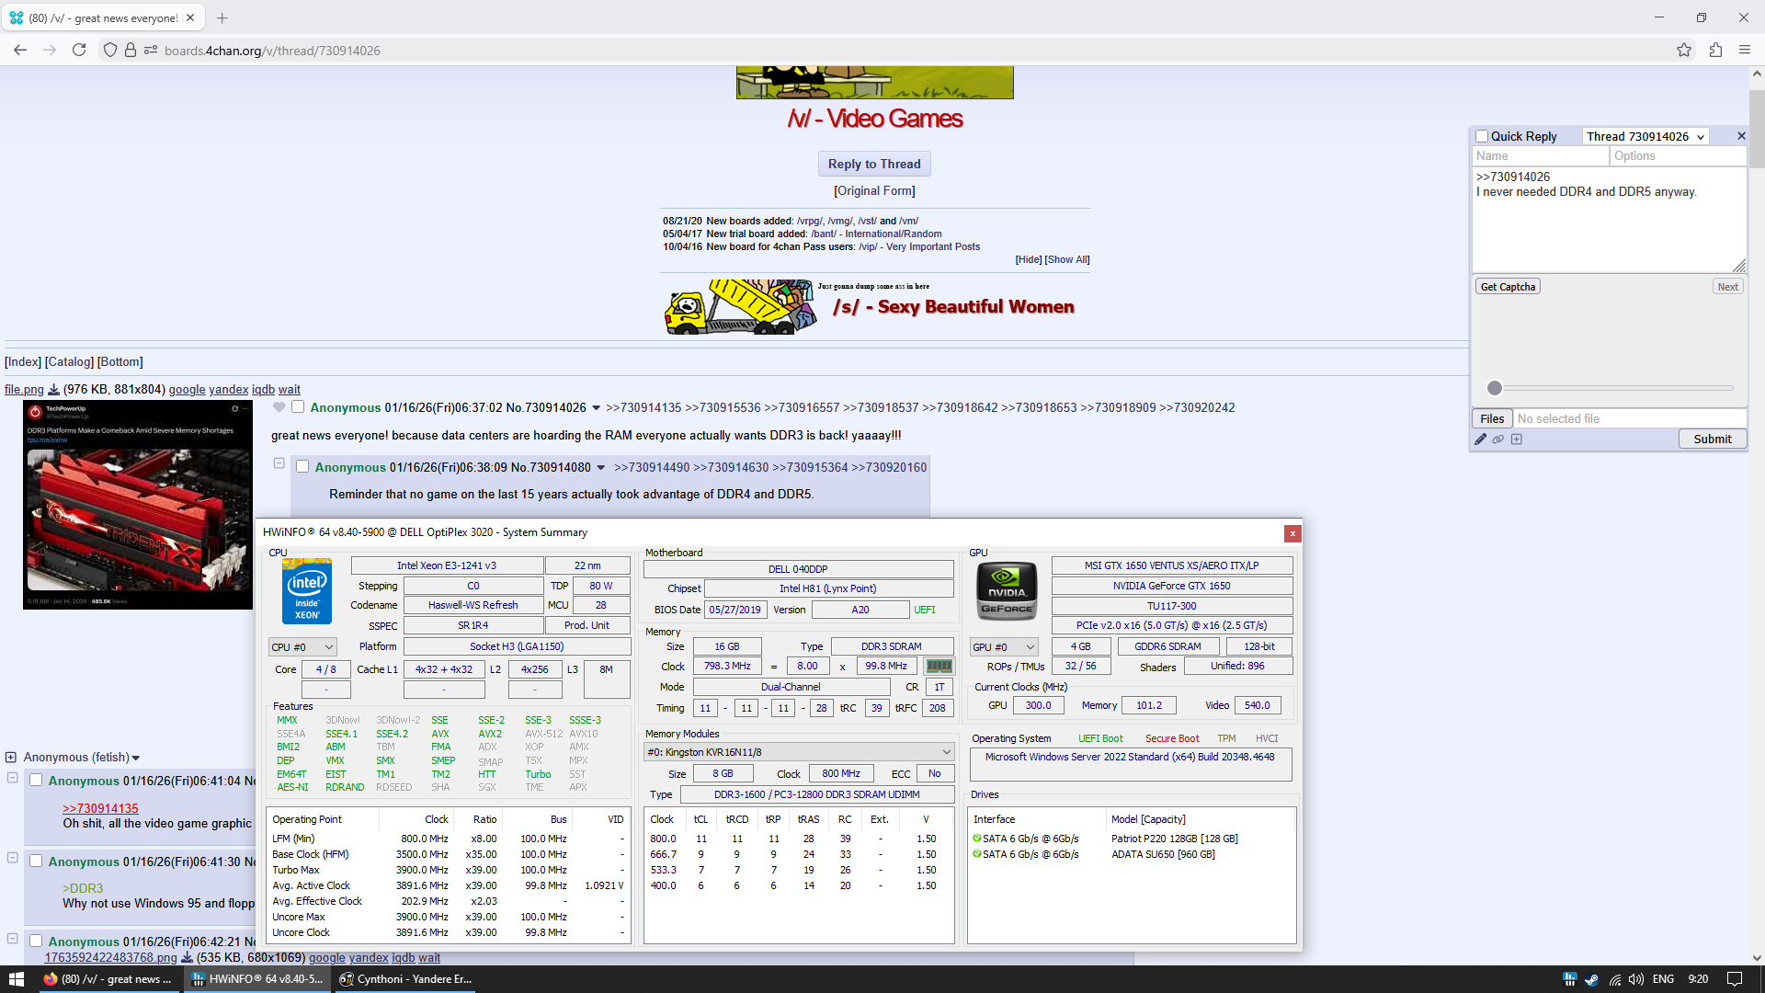
Task: Switch to HWiNFO taskbar window
Action: (256, 979)
